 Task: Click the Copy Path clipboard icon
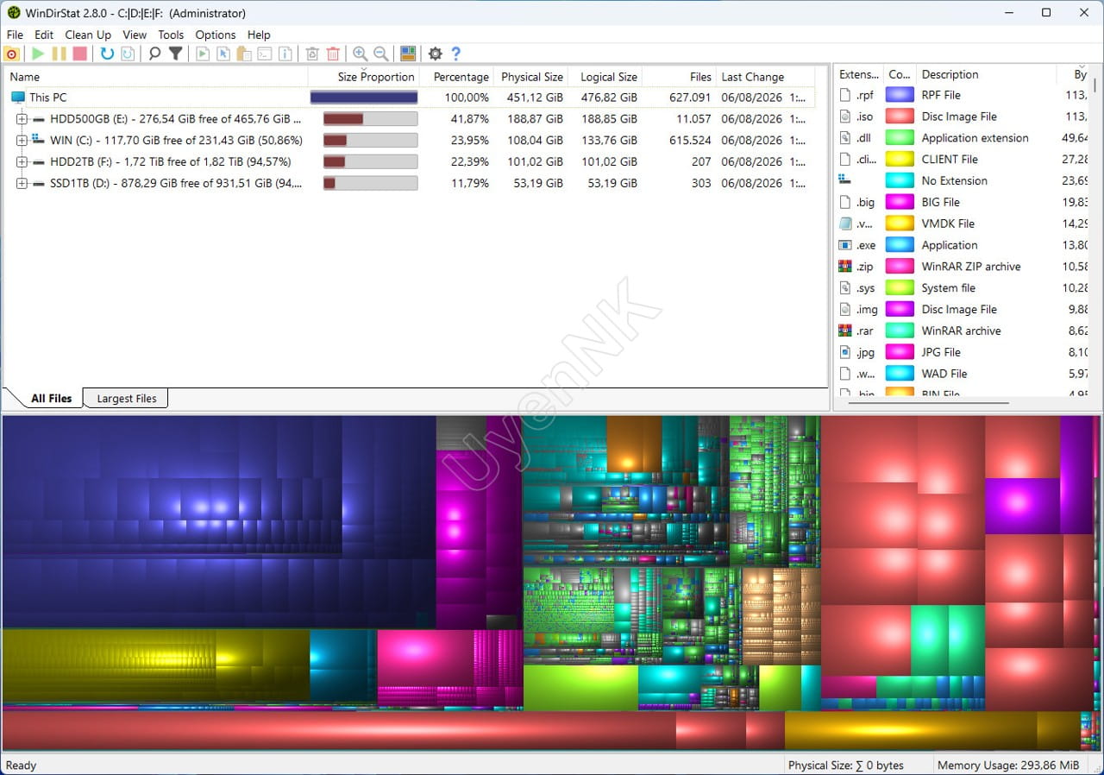pyautogui.click(x=244, y=54)
